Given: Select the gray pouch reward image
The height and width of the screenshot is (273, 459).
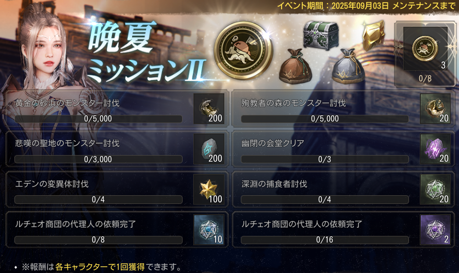Looking at the screenshot, I should [348, 66].
